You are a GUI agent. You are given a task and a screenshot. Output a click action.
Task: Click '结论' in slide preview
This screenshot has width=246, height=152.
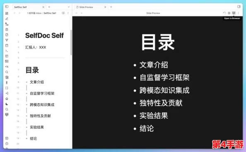coord(147,128)
